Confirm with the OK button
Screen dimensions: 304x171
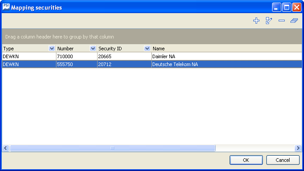(246, 160)
